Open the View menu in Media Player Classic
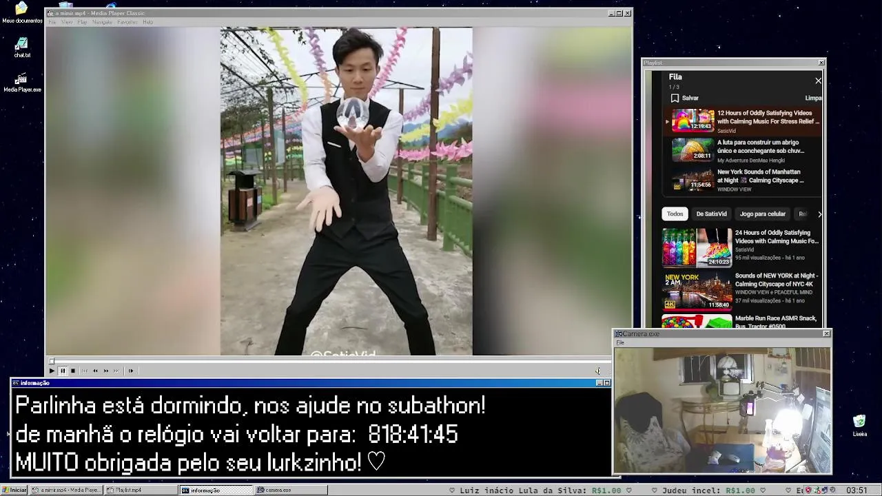Image resolution: width=882 pixels, height=496 pixels. (67, 22)
